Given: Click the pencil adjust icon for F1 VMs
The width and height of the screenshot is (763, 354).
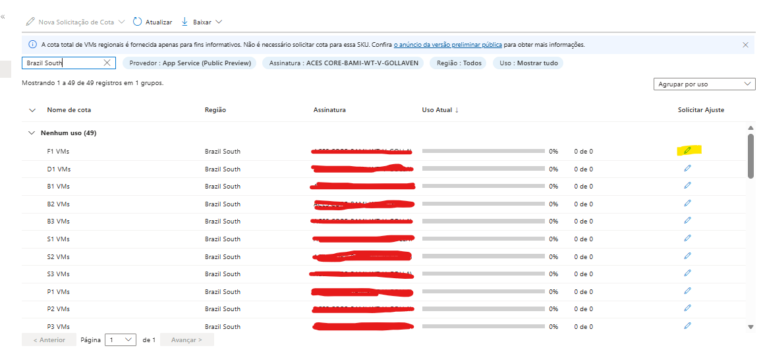Looking at the screenshot, I should [687, 150].
